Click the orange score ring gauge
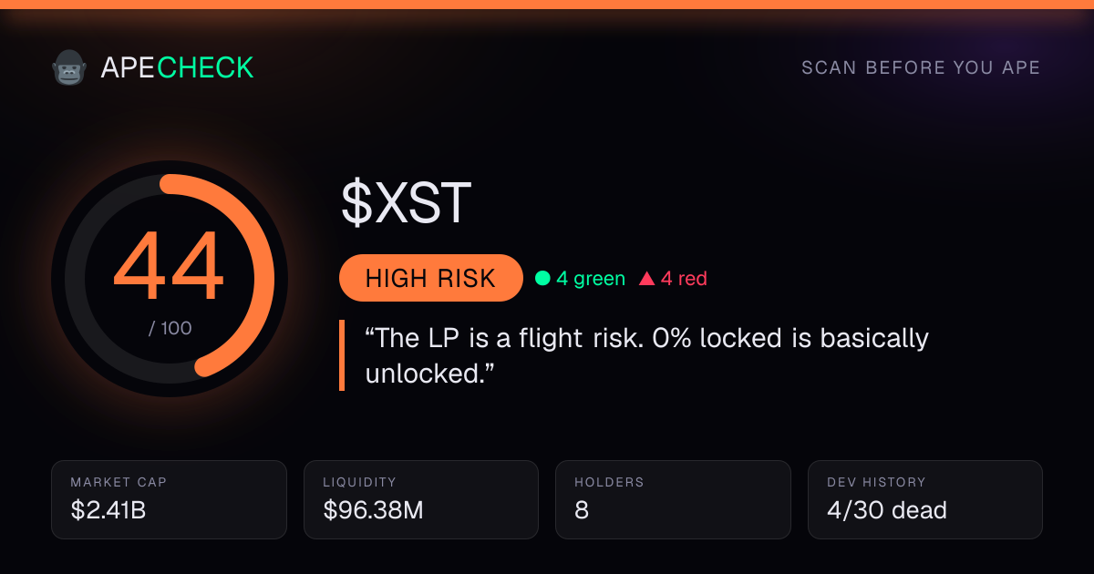This screenshot has width=1094, height=574. [x=170, y=278]
